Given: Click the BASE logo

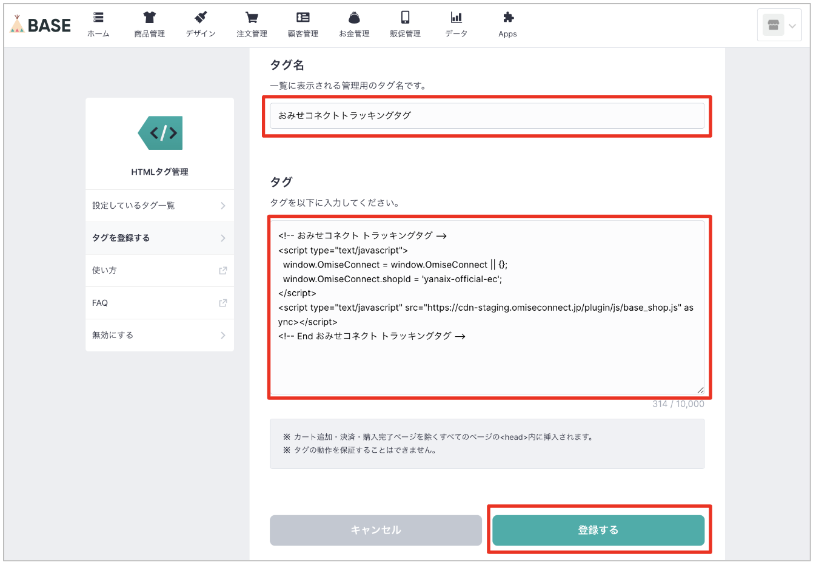Looking at the screenshot, I should point(41,25).
